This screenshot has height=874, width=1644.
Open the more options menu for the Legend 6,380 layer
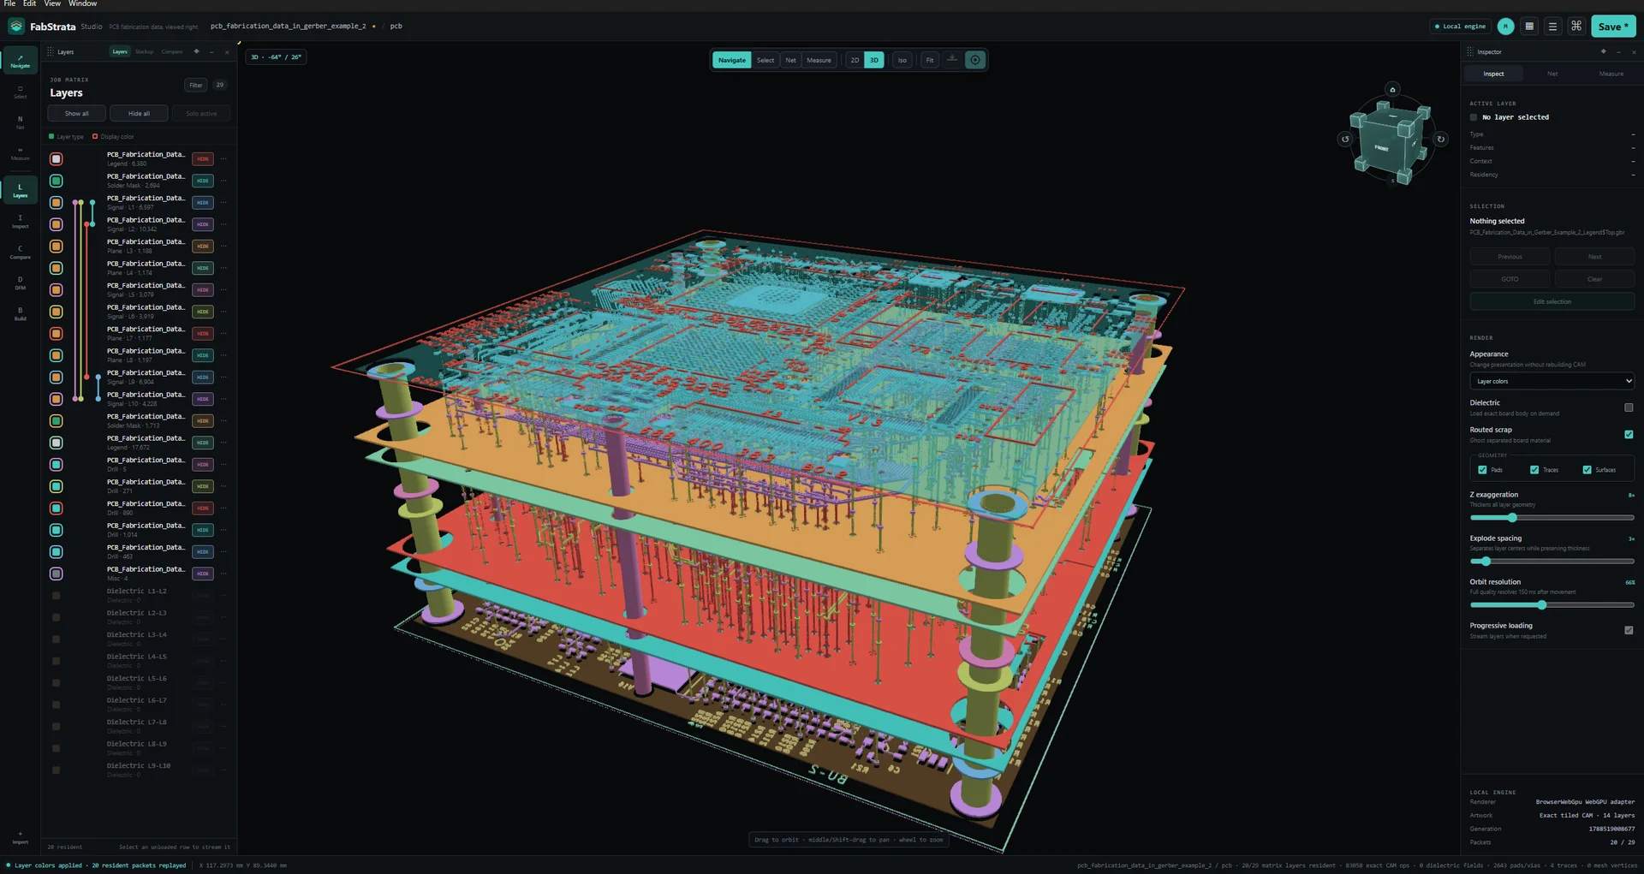tap(223, 159)
